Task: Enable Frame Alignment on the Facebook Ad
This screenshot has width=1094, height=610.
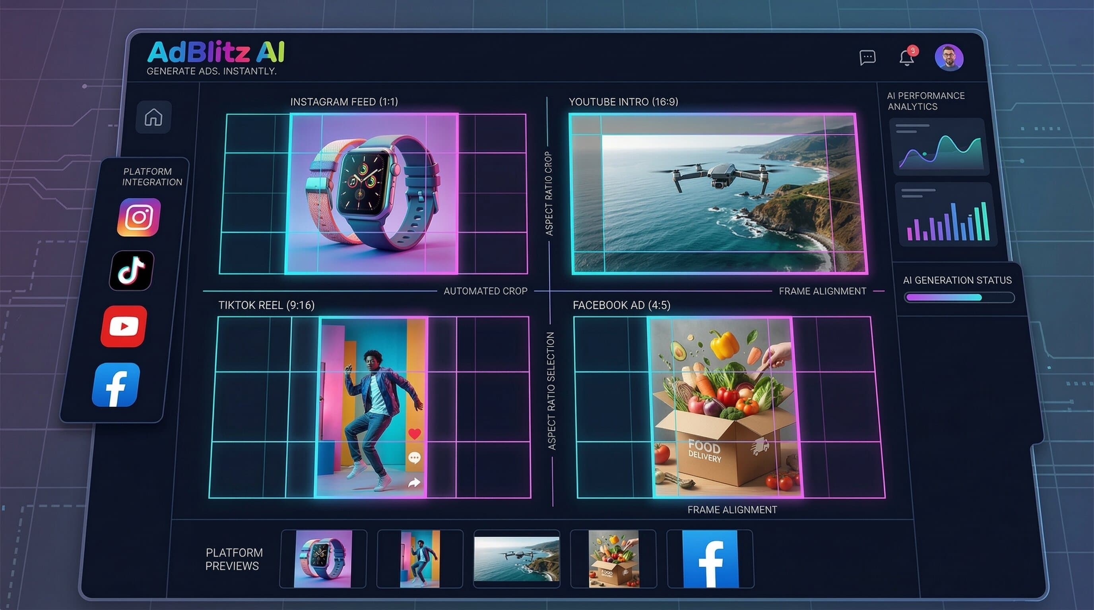Action: pyautogui.click(x=732, y=510)
